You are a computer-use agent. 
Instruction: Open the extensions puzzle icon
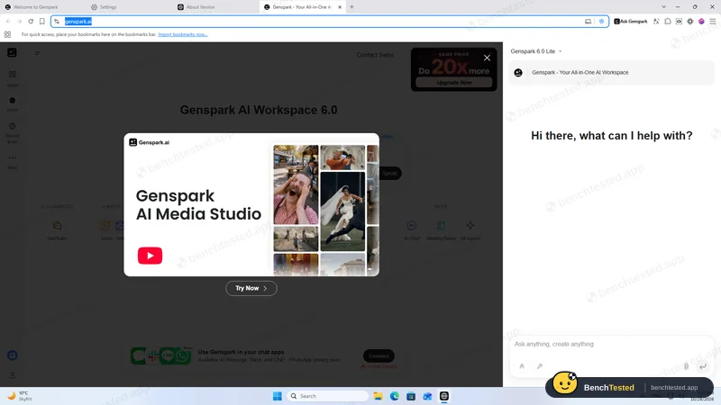(x=668, y=21)
